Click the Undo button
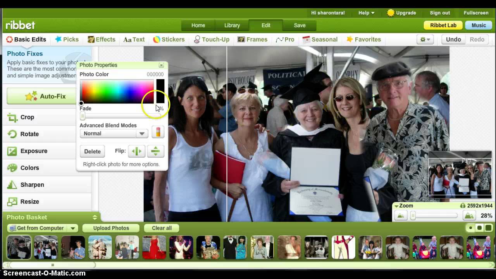496x279 pixels. click(453, 40)
